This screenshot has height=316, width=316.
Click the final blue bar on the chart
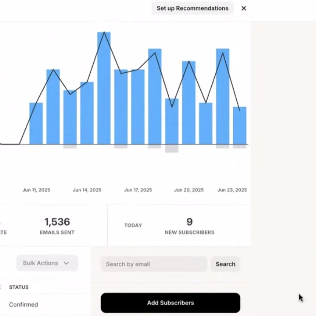(240, 125)
